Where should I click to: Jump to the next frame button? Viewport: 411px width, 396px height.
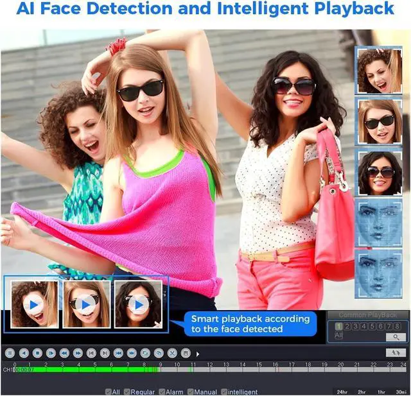pos(105,353)
